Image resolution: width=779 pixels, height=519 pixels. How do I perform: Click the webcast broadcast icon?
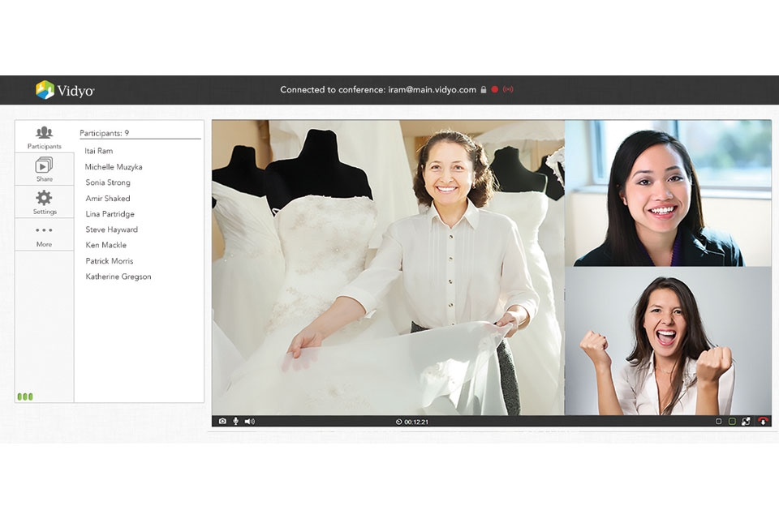coord(508,89)
